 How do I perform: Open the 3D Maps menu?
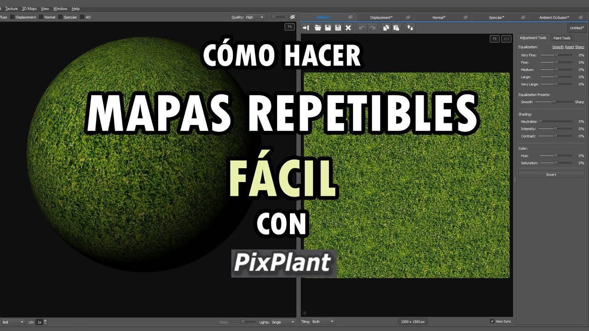click(x=29, y=9)
